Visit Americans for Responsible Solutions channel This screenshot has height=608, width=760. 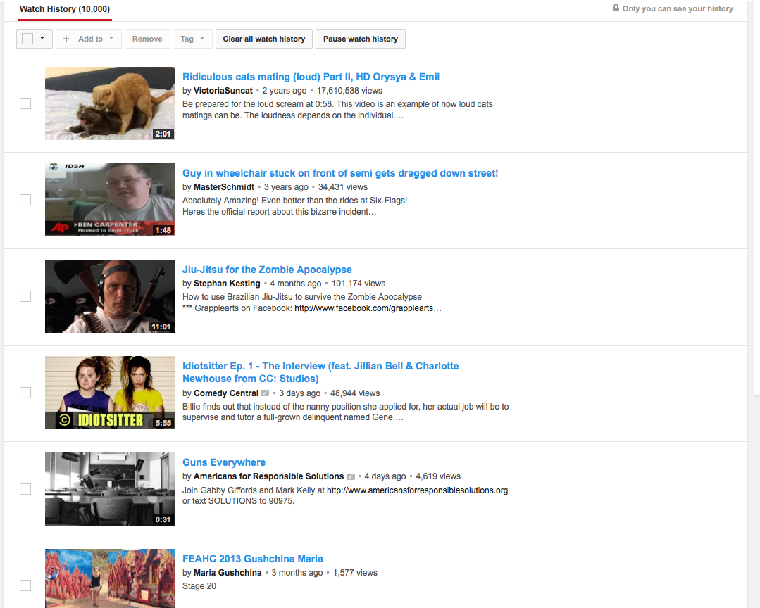click(268, 476)
